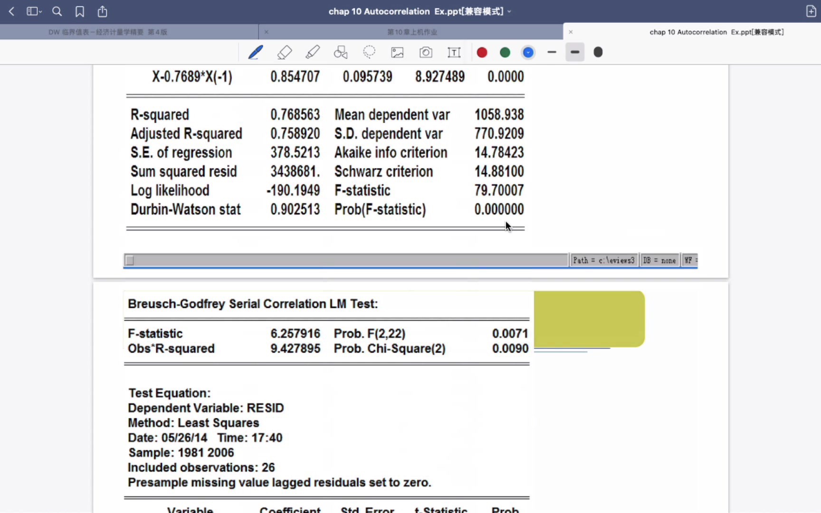Viewport: 821px width, 513px height.
Task: Select the Eraser tool
Action: tap(284, 52)
